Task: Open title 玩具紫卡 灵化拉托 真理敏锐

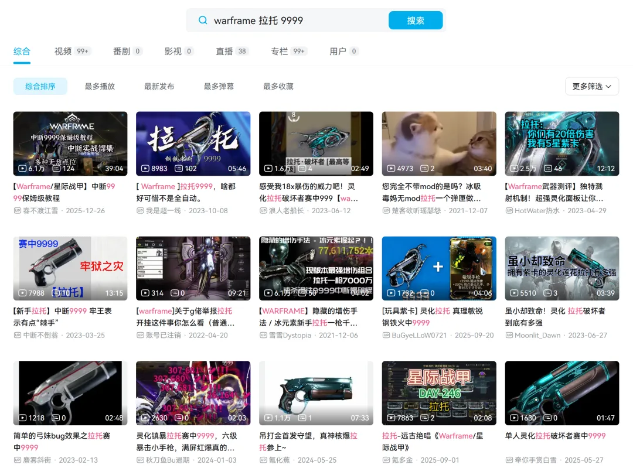Action: pyautogui.click(x=433, y=317)
